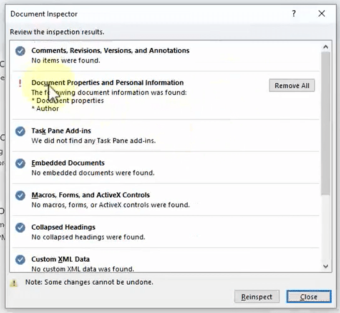Click the checkmark icon beside Embedded Documents
The image size is (340, 313).
(20, 164)
